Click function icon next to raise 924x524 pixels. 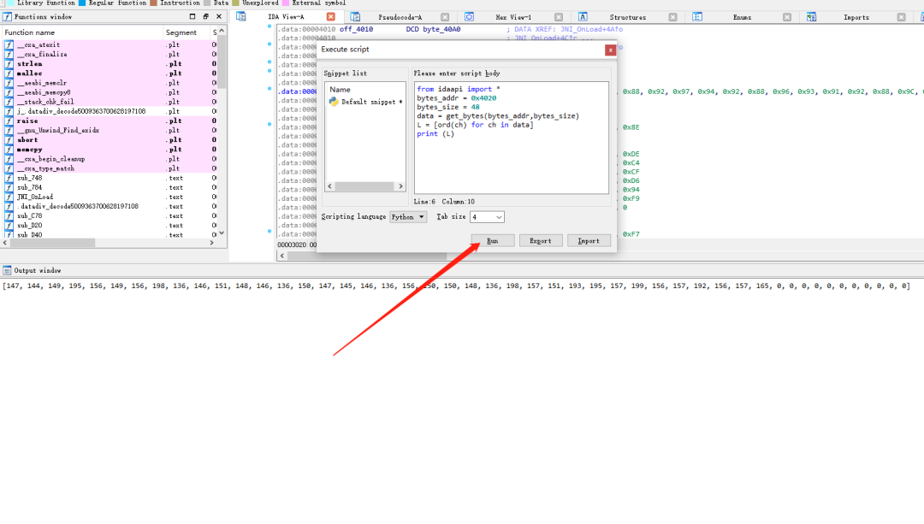(x=9, y=121)
